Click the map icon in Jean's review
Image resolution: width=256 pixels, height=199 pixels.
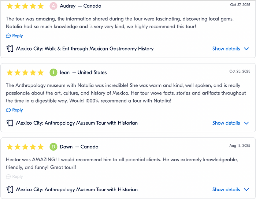pos(10,123)
